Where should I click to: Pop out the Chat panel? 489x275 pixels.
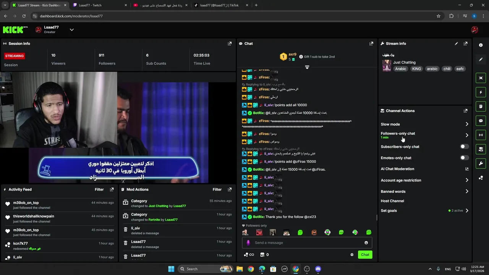coord(371,44)
